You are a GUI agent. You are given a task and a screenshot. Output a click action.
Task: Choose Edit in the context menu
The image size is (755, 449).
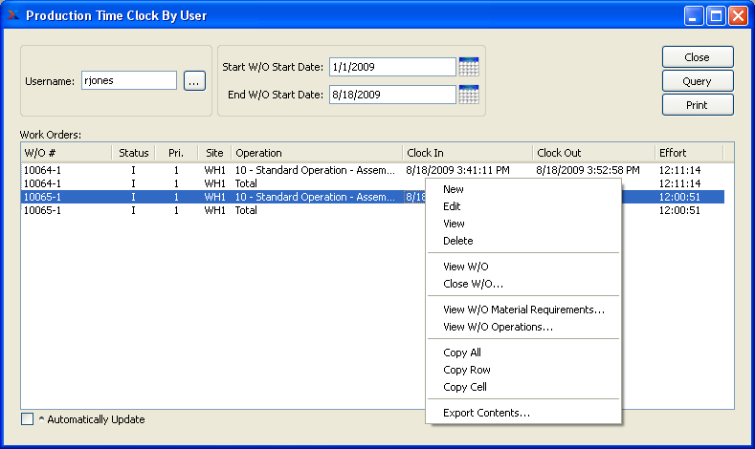(x=453, y=206)
